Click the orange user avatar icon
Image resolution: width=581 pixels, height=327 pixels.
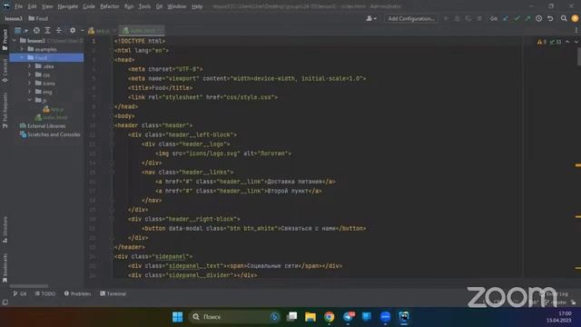tap(575, 18)
